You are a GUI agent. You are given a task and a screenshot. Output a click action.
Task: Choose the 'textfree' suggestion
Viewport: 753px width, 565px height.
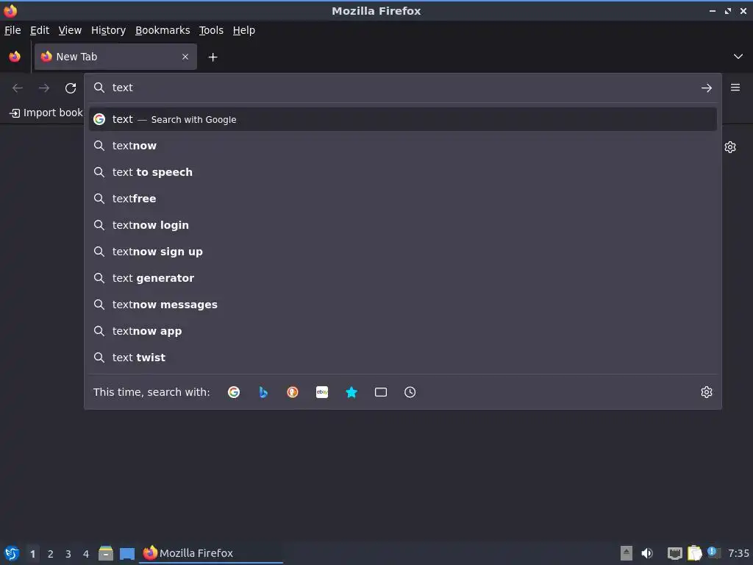(x=403, y=199)
